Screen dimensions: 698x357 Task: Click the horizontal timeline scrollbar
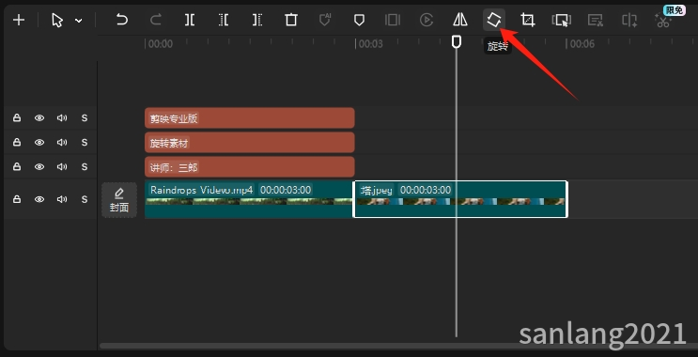click(x=398, y=346)
